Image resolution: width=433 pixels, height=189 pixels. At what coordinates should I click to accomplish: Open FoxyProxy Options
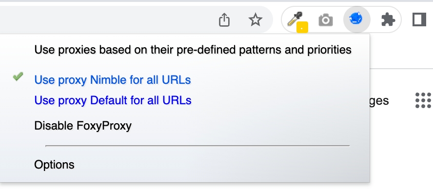tap(54, 165)
